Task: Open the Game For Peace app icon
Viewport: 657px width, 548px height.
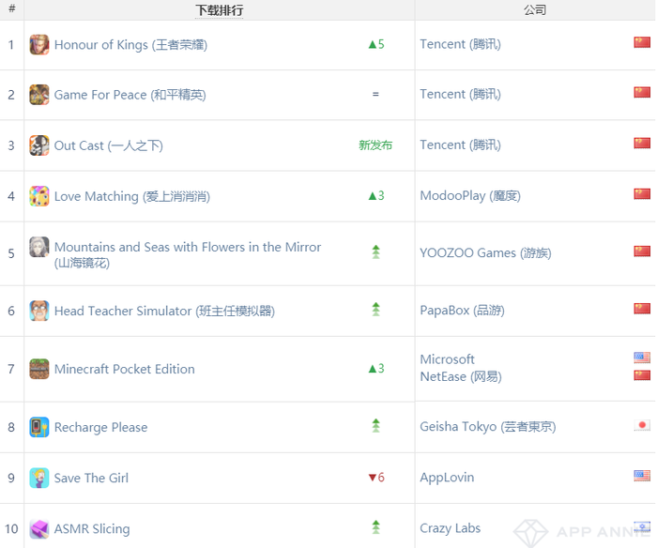Action: pyautogui.click(x=39, y=95)
